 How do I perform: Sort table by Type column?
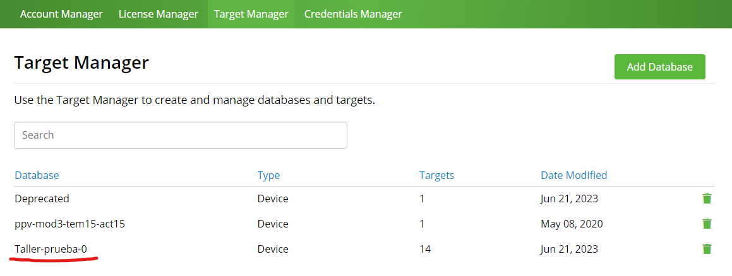(268, 175)
